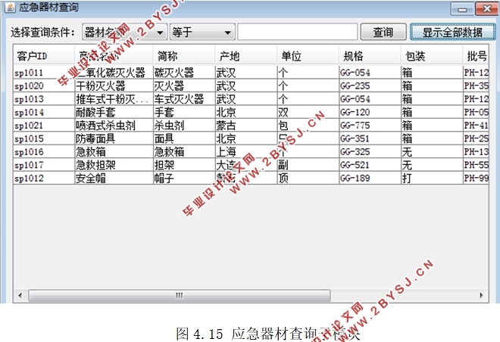500x342 pixels.
Task: Click the 批号 column header
Action: [476, 56]
